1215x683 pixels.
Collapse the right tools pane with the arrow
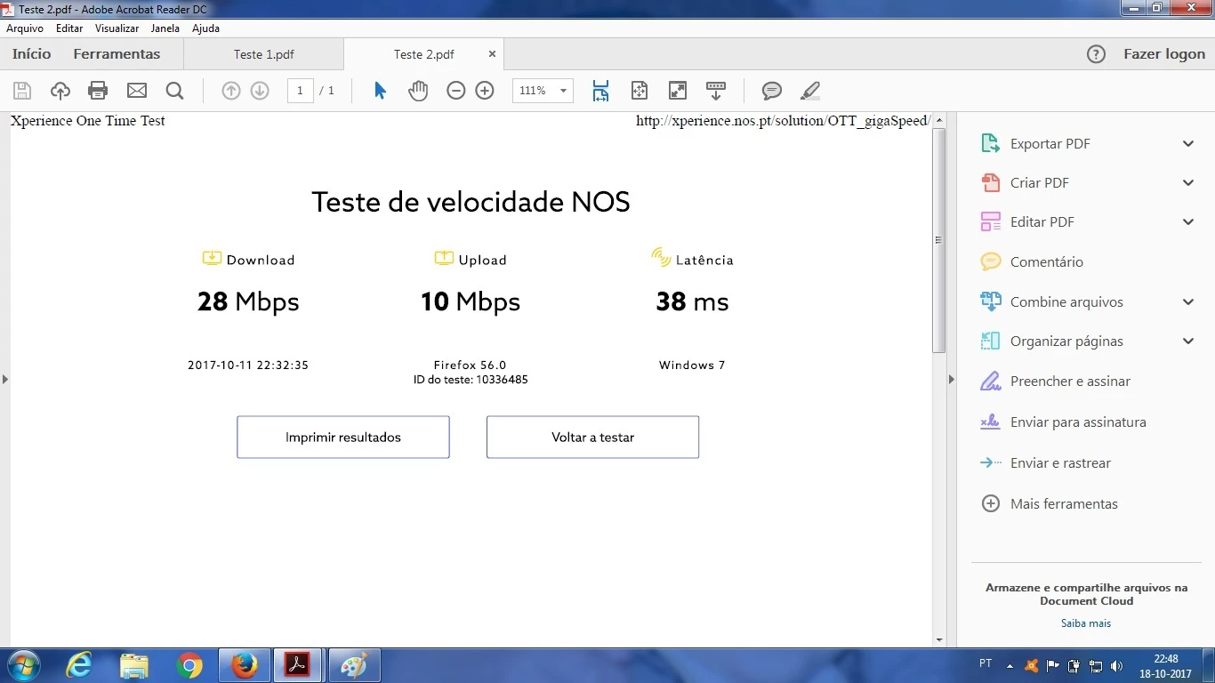pyautogui.click(x=951, y=380)
